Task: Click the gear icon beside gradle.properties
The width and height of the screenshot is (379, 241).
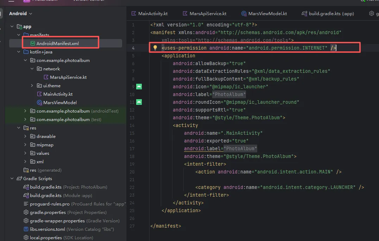Action: [26, 212]
